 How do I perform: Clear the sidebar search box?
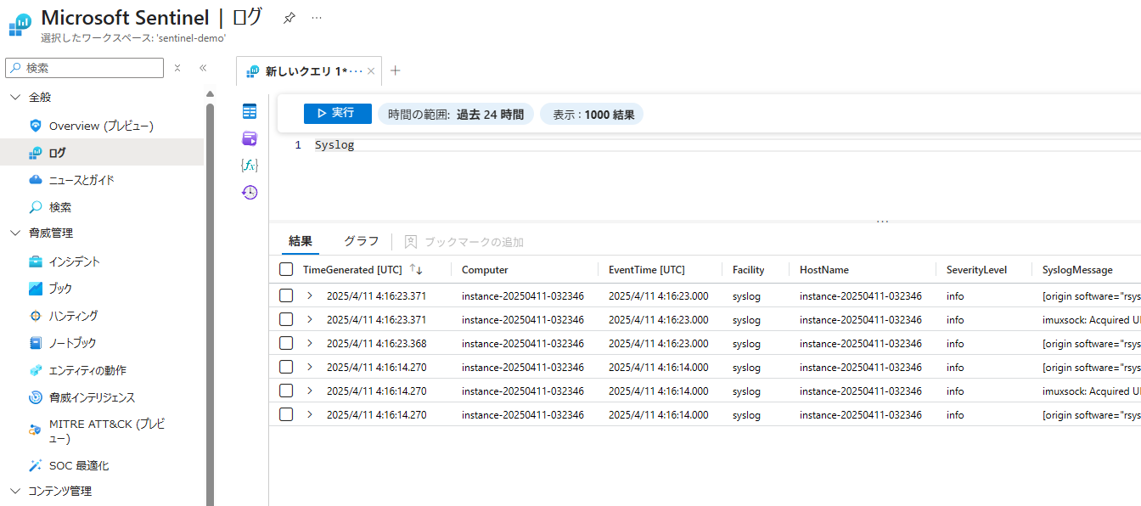coord(177,68)
